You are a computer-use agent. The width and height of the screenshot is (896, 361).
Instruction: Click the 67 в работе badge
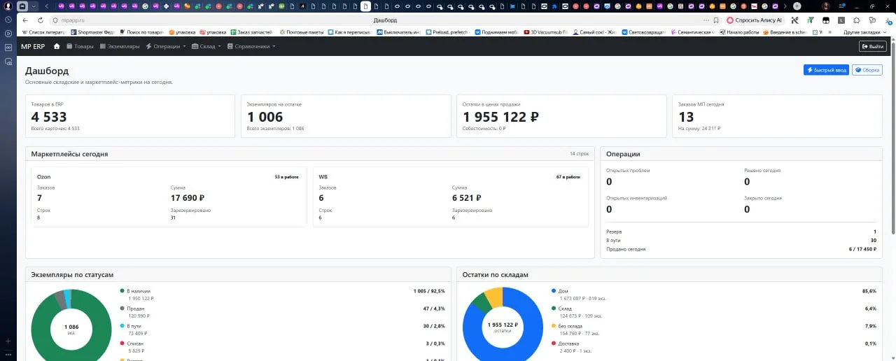click(x=568, y=177)
